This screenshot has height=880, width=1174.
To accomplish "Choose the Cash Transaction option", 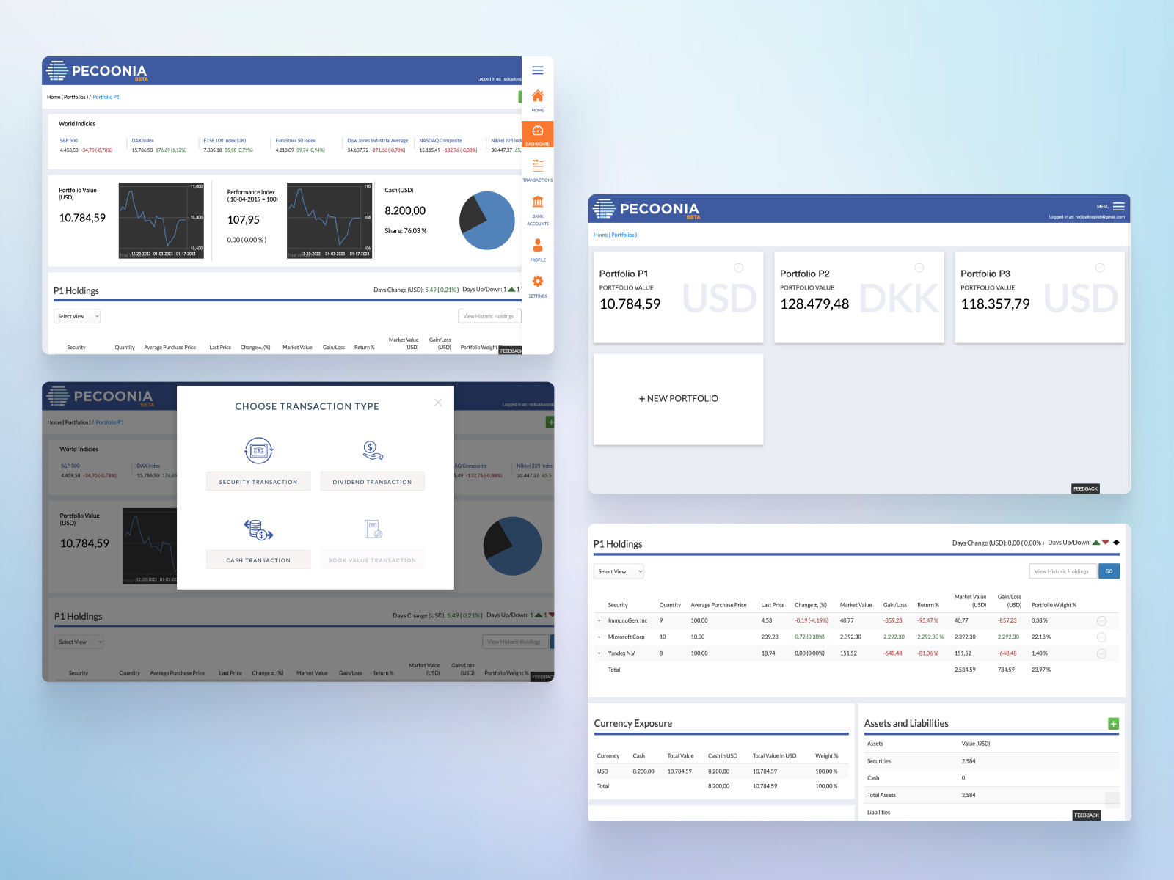I will 258,560.
